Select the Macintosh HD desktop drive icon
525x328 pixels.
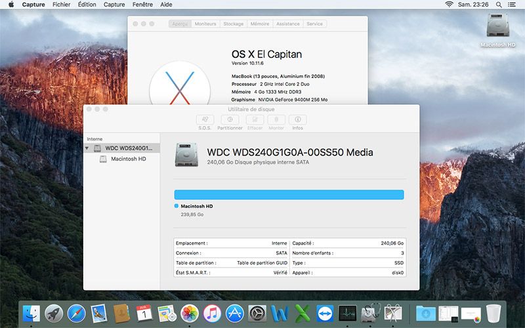coord(497,28)
